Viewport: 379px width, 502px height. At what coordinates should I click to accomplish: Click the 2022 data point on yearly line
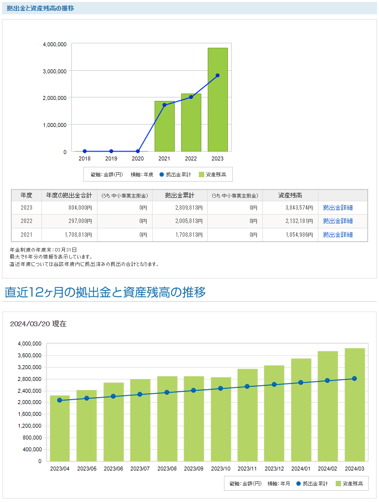coord(191,97)
